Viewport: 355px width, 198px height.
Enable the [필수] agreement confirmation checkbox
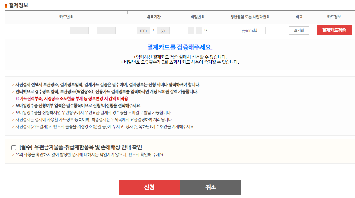tap(13, 147)
